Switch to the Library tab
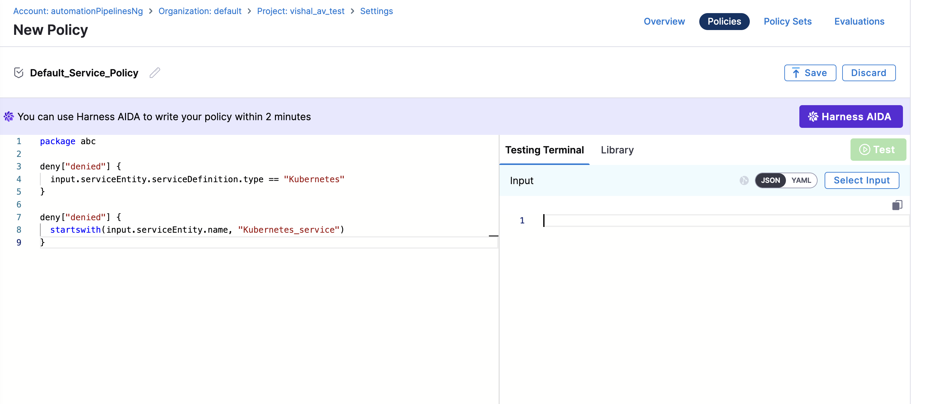The height and width of the screenshot is (404, 933). 617,150
